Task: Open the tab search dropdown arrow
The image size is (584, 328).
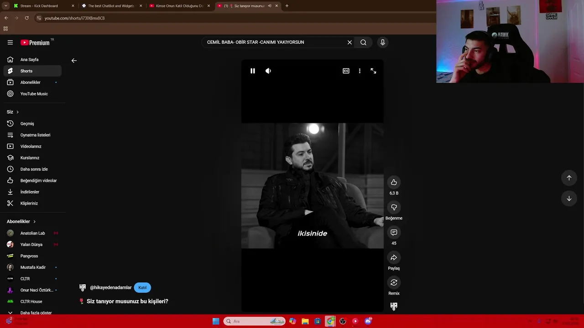Action: tap(5, 6)
